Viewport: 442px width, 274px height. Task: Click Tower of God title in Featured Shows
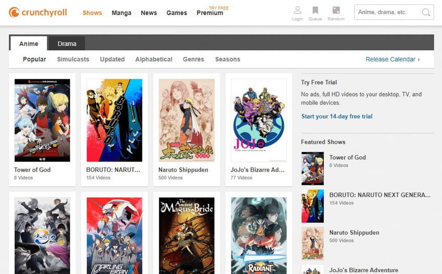347,158
